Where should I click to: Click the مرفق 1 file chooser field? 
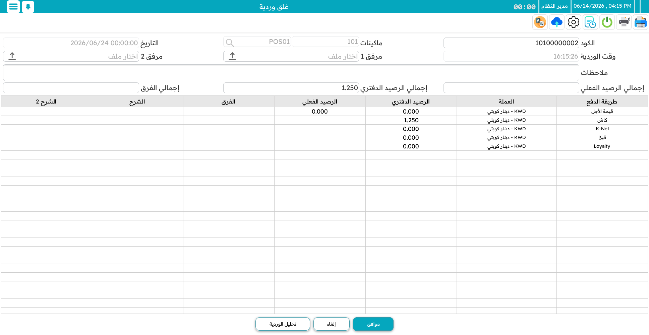(x=291, y=56)
